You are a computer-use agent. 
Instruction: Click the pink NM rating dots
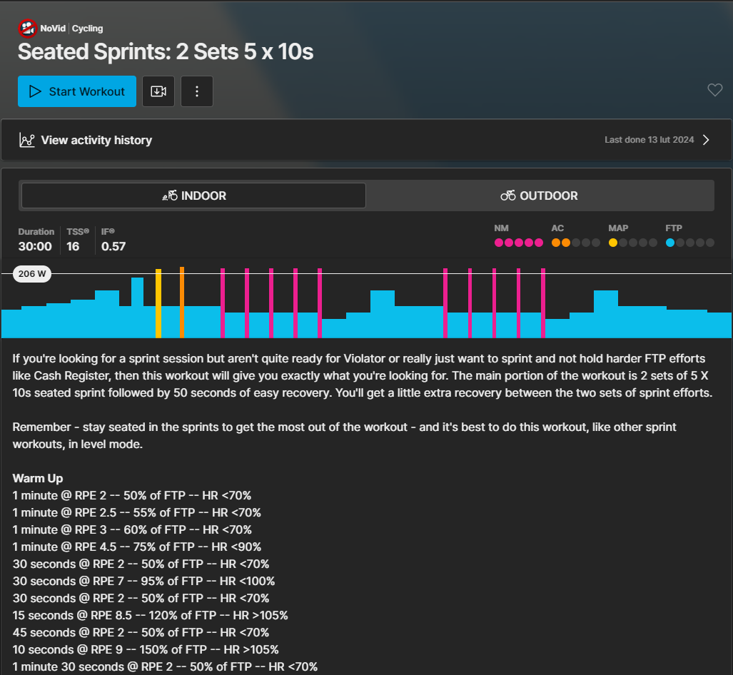(x=514, y=243)
